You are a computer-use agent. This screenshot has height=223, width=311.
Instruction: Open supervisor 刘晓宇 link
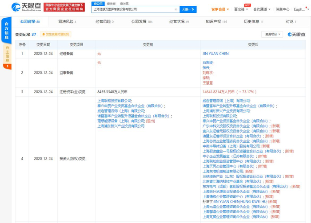click(x=207, y=73)
